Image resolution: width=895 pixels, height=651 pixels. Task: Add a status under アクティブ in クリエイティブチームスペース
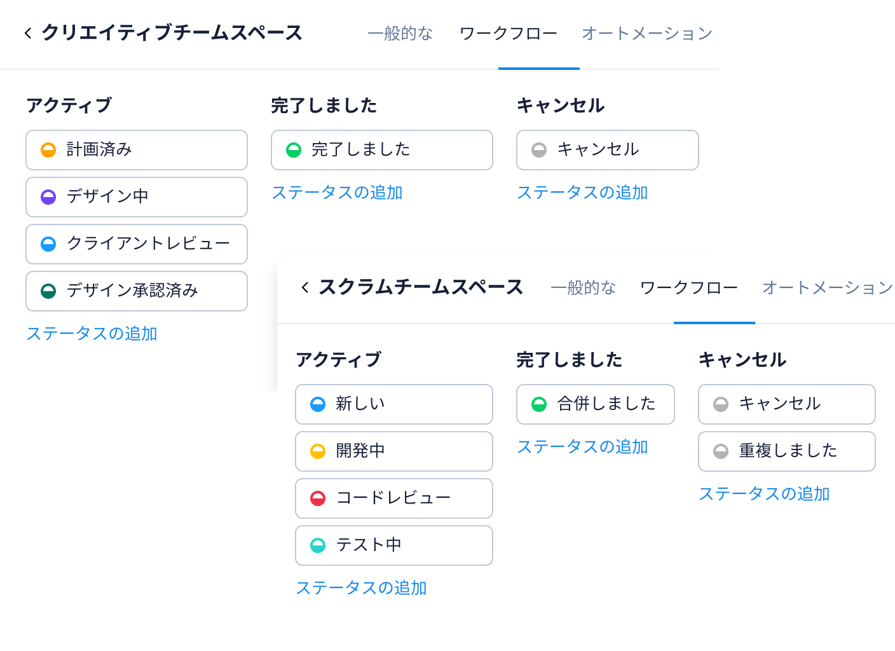pos(92,334)
